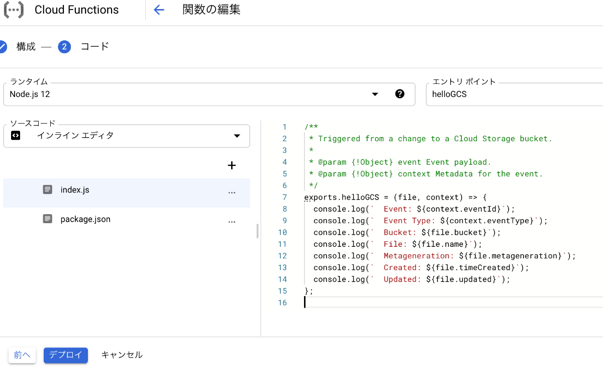603x373 pixels.
Task: Click the step 2 コード circle icon
Action: point(64,47)
